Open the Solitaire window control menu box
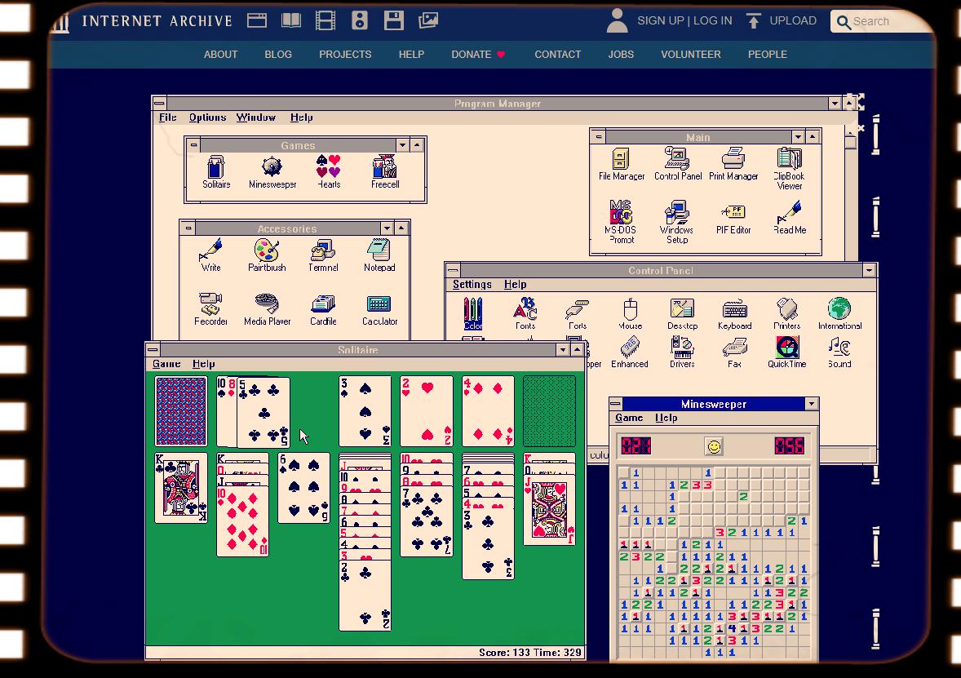 (153, 349)
